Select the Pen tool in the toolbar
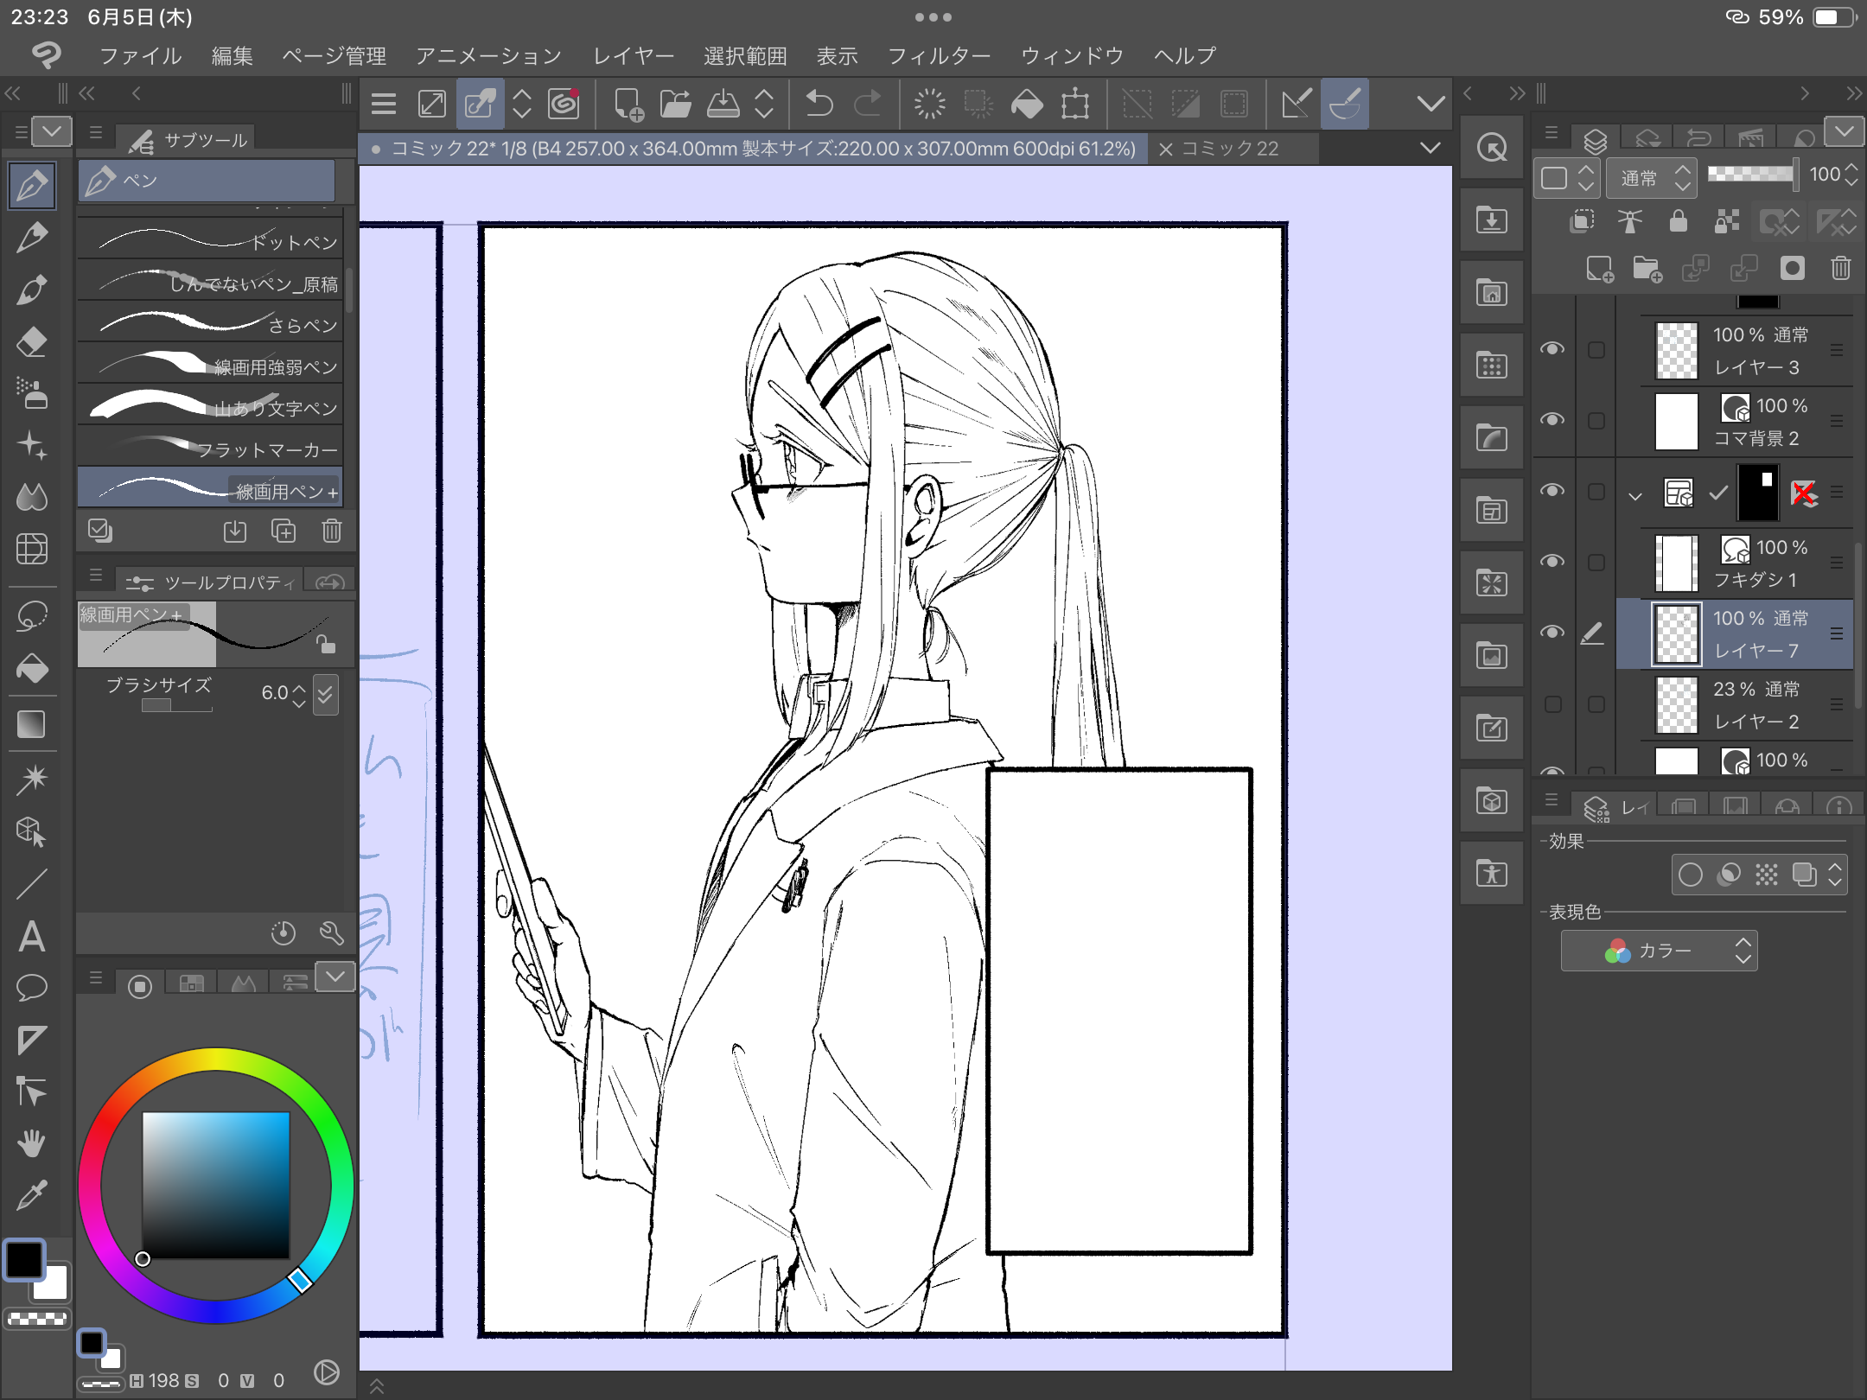Image resolution: width=1867 pixels, height=1400 pixels. pos(32,186)
